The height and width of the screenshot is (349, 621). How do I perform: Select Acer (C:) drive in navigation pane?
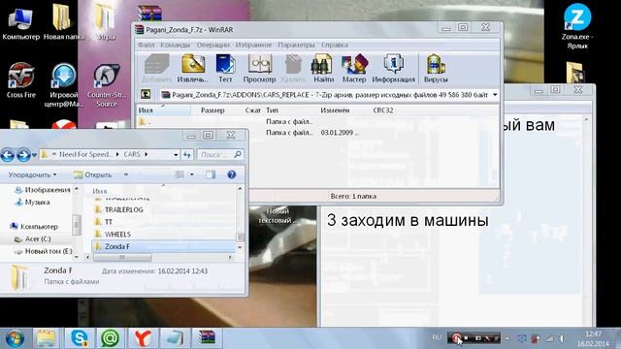coord(32,239)
